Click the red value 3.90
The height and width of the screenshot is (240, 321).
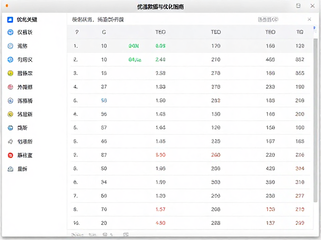tap(160, 155)
